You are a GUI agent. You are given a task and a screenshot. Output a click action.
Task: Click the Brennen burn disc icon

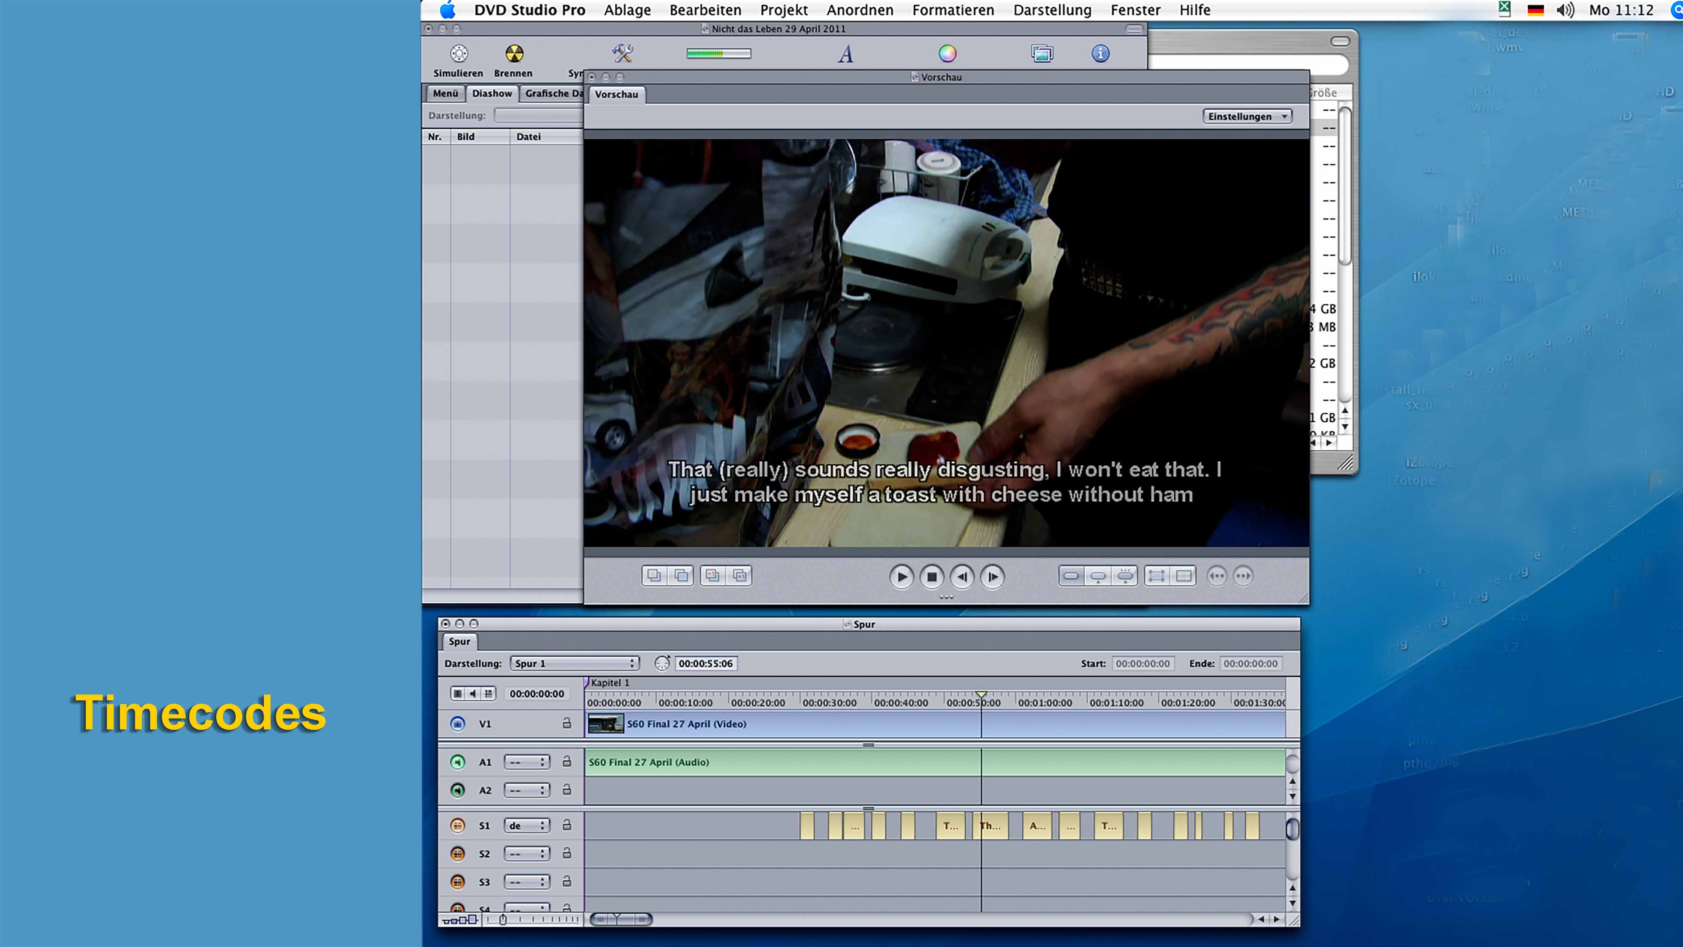[x=514, y=53]
